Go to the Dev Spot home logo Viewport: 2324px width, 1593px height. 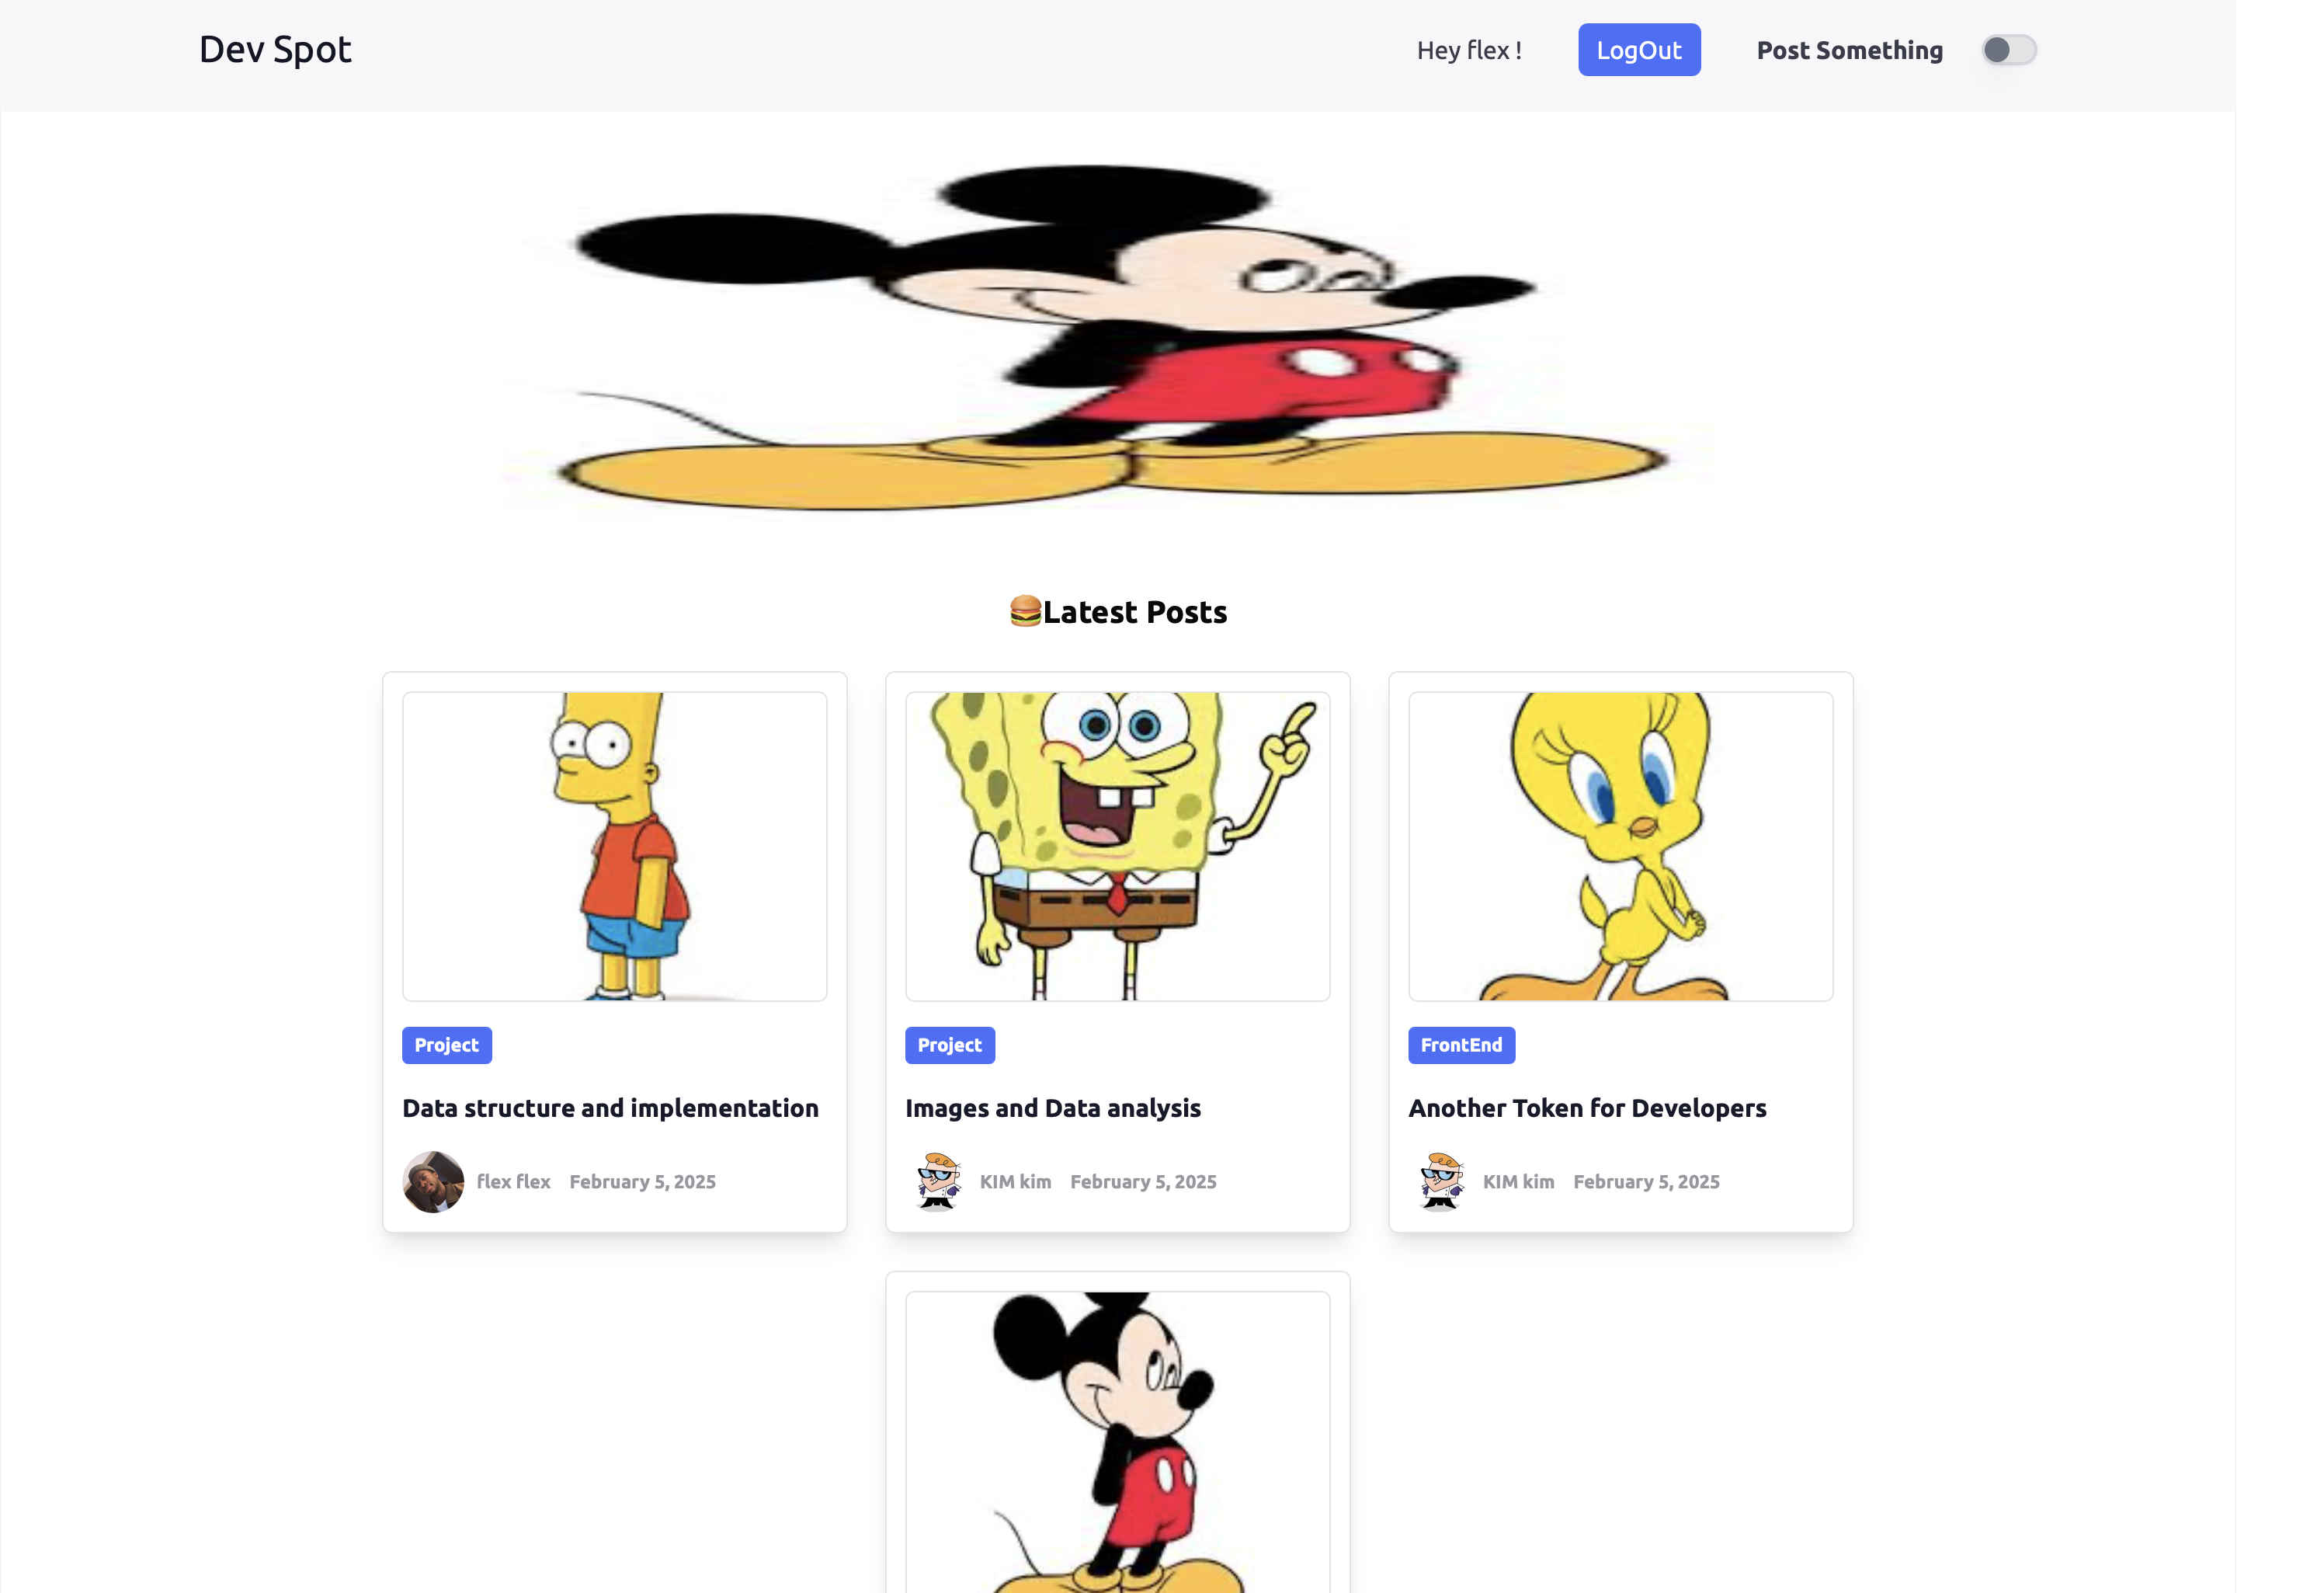(275, 50)
